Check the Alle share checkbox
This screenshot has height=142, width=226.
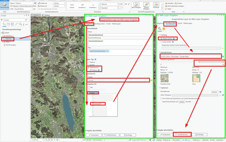coord(89,87)
